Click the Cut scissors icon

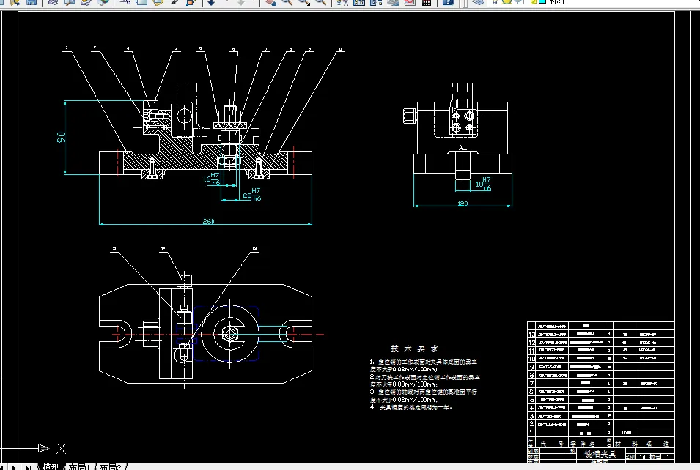125,2
